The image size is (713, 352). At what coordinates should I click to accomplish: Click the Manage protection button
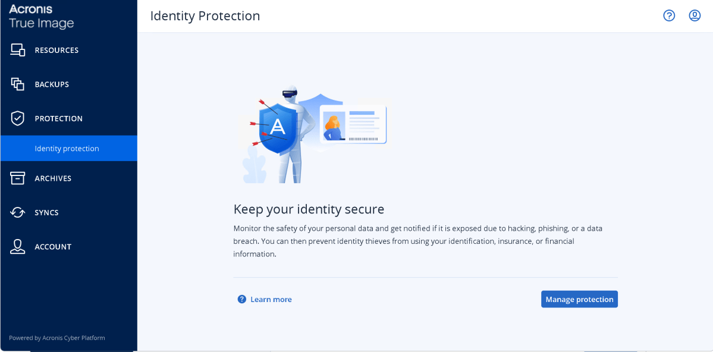tap(579, 299)
